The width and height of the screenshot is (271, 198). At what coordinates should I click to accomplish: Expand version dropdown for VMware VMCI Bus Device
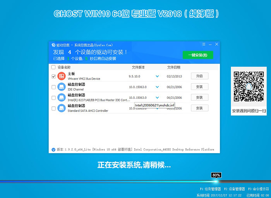point(157,76)
